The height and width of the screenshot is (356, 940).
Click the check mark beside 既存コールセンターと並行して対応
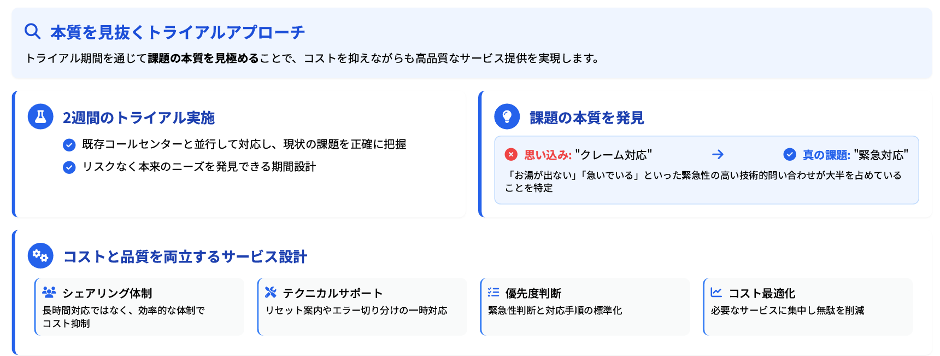tap(69, 145)
